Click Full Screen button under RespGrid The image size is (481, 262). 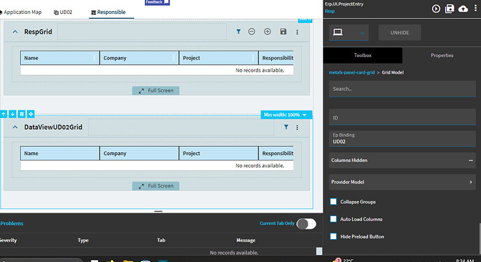(156, 90)
